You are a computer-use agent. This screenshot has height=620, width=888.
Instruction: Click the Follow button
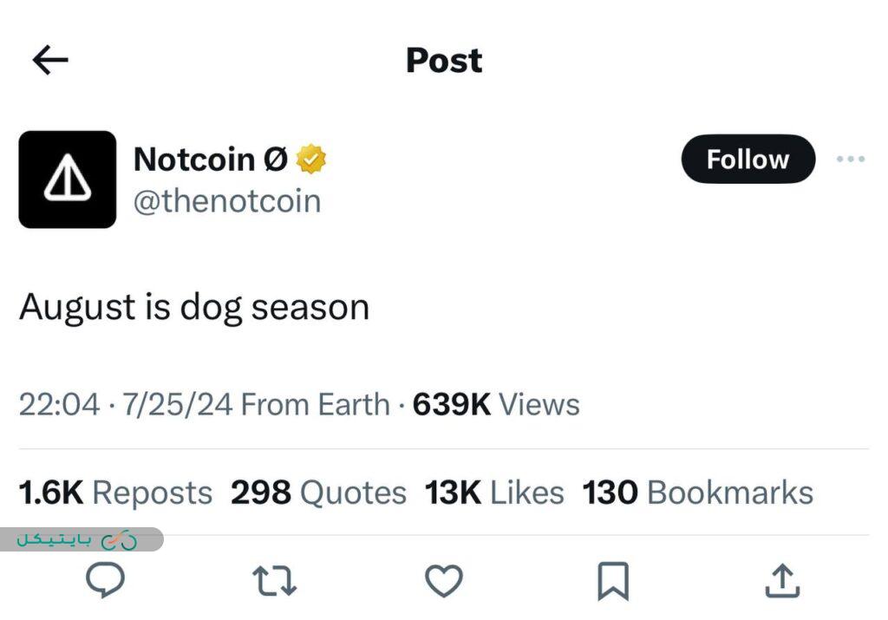[748, 160]
